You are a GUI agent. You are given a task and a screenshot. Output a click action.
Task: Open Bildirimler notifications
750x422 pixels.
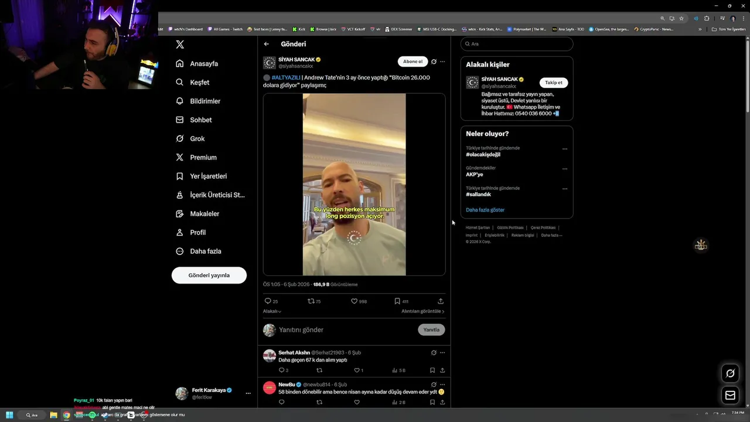(x=198, y=101)
